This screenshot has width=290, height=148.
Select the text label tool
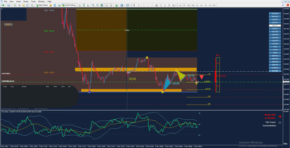pos(169,5)
